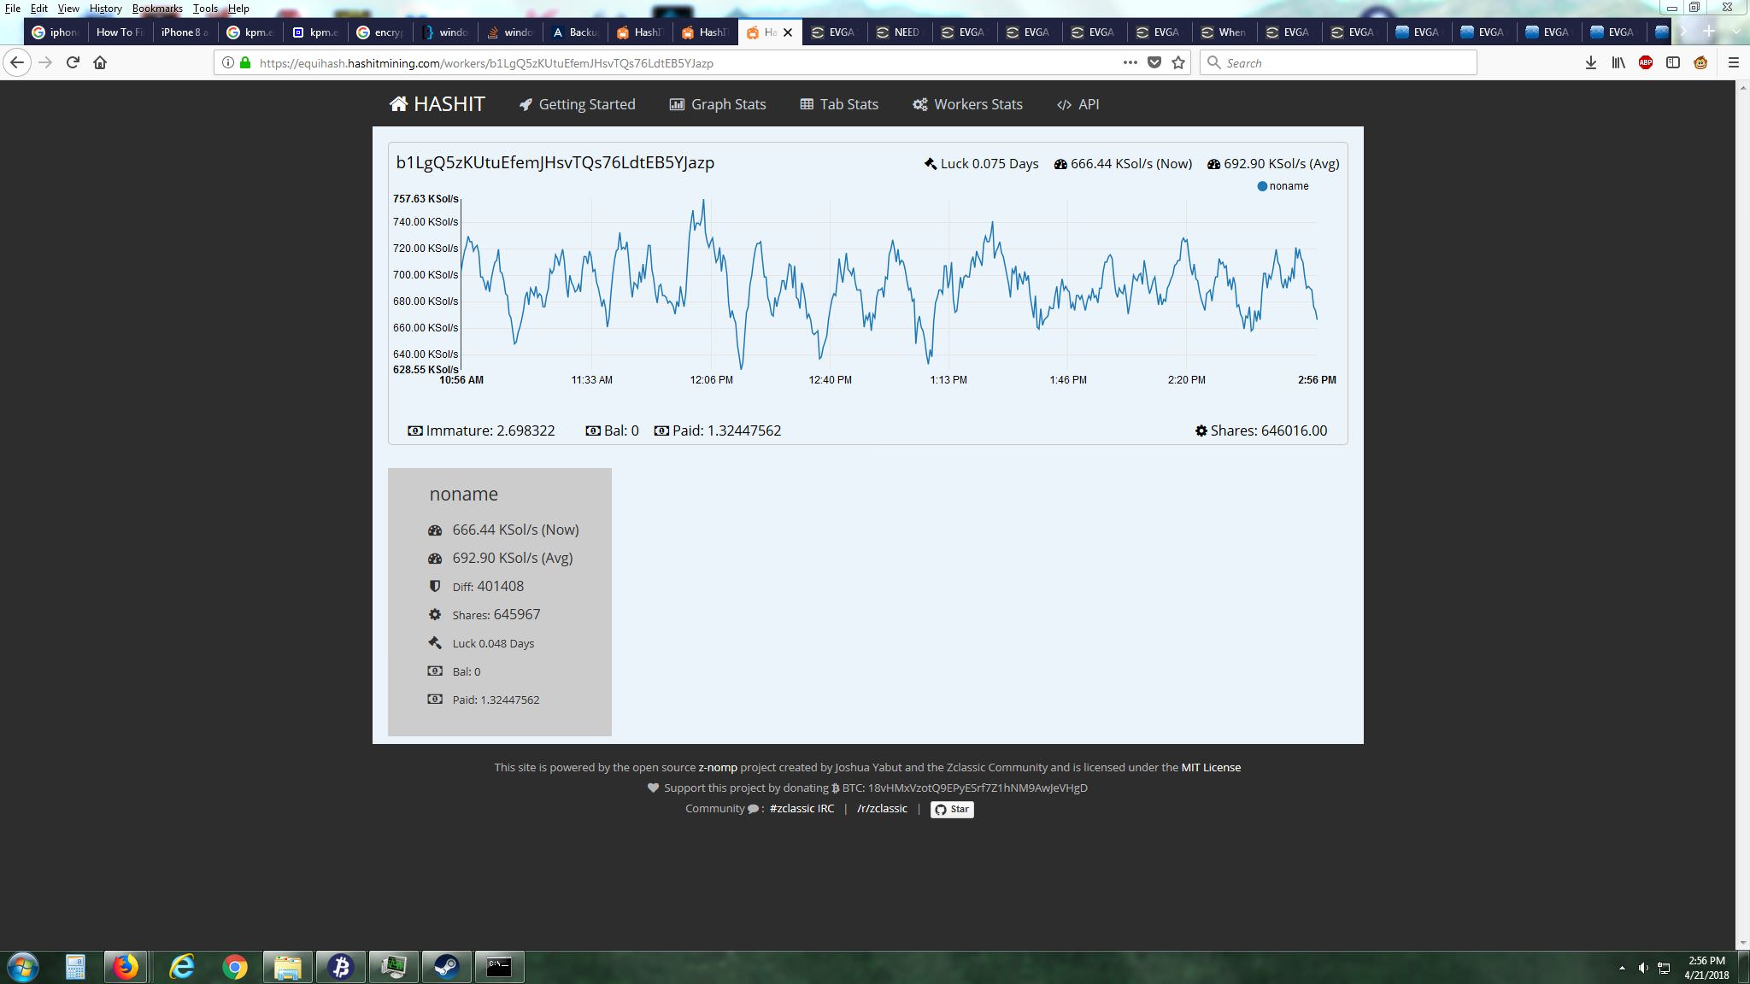The image size is (1750, 984).
Task: Open the History menu
Action: pos(105,8)
